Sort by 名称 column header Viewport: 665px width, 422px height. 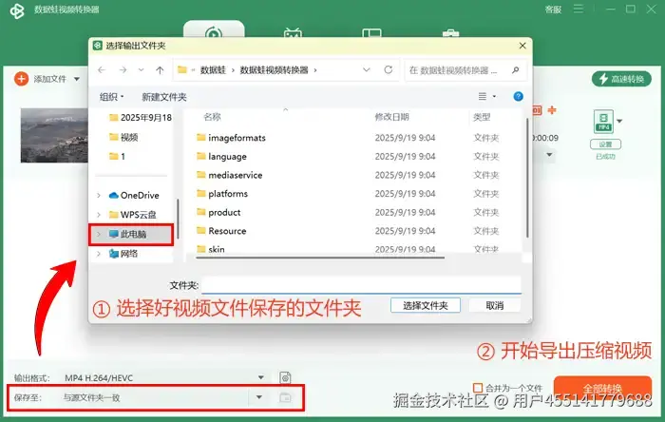point(212,117)
